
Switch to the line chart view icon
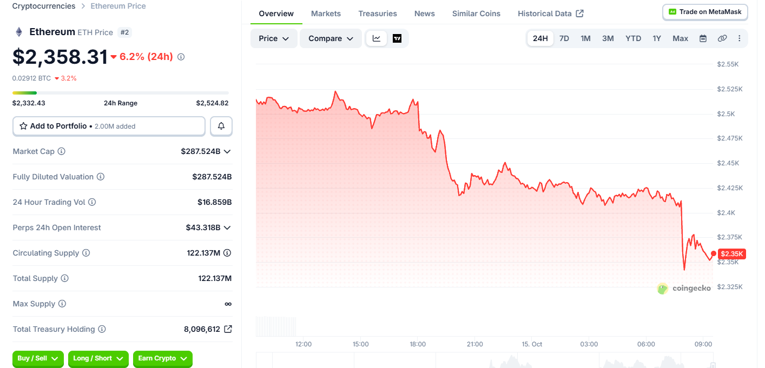click(377, 38)
